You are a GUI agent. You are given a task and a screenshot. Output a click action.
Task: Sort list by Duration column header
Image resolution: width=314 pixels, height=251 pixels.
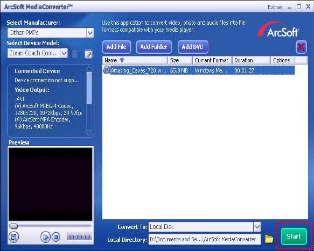252,60
